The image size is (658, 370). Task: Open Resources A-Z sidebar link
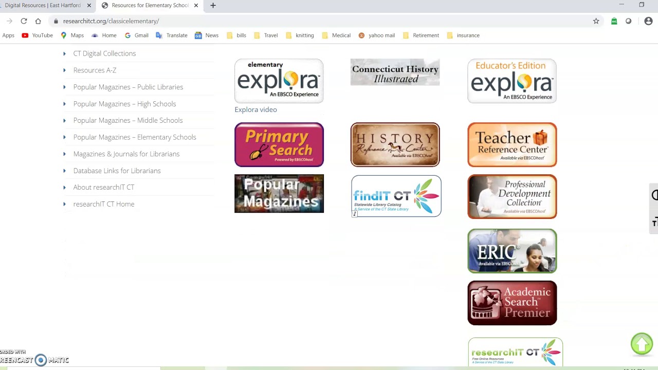point(95,70)
